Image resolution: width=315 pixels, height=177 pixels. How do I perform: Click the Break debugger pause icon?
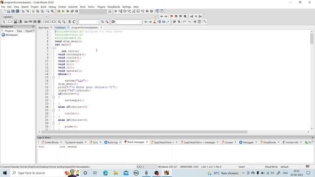(147, 11)
